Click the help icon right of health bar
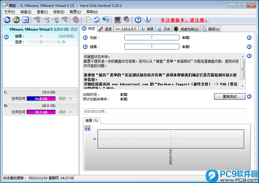Screen dimensions: 259x183 [x=249, y=47]
